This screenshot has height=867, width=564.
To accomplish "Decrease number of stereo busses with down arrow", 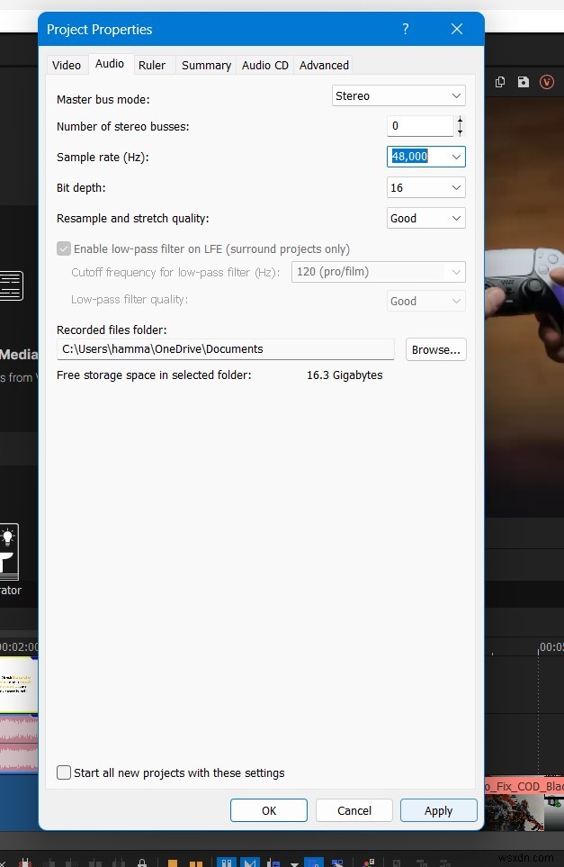I will (461, 131).
